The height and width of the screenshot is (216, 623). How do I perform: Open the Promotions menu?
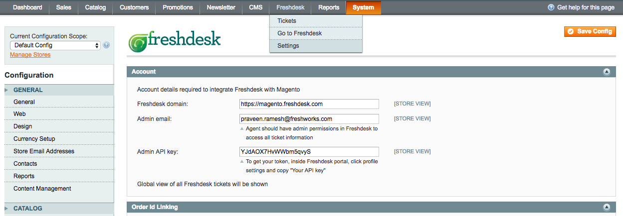178,7
